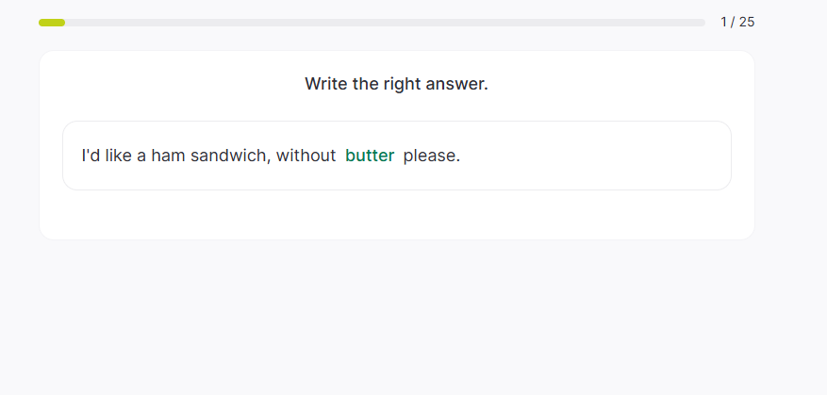The width and height of the screenshot is (827, 395).
Task: Click the number "1" in the counter
Action: pyautogui.click(x=723, y=22)
